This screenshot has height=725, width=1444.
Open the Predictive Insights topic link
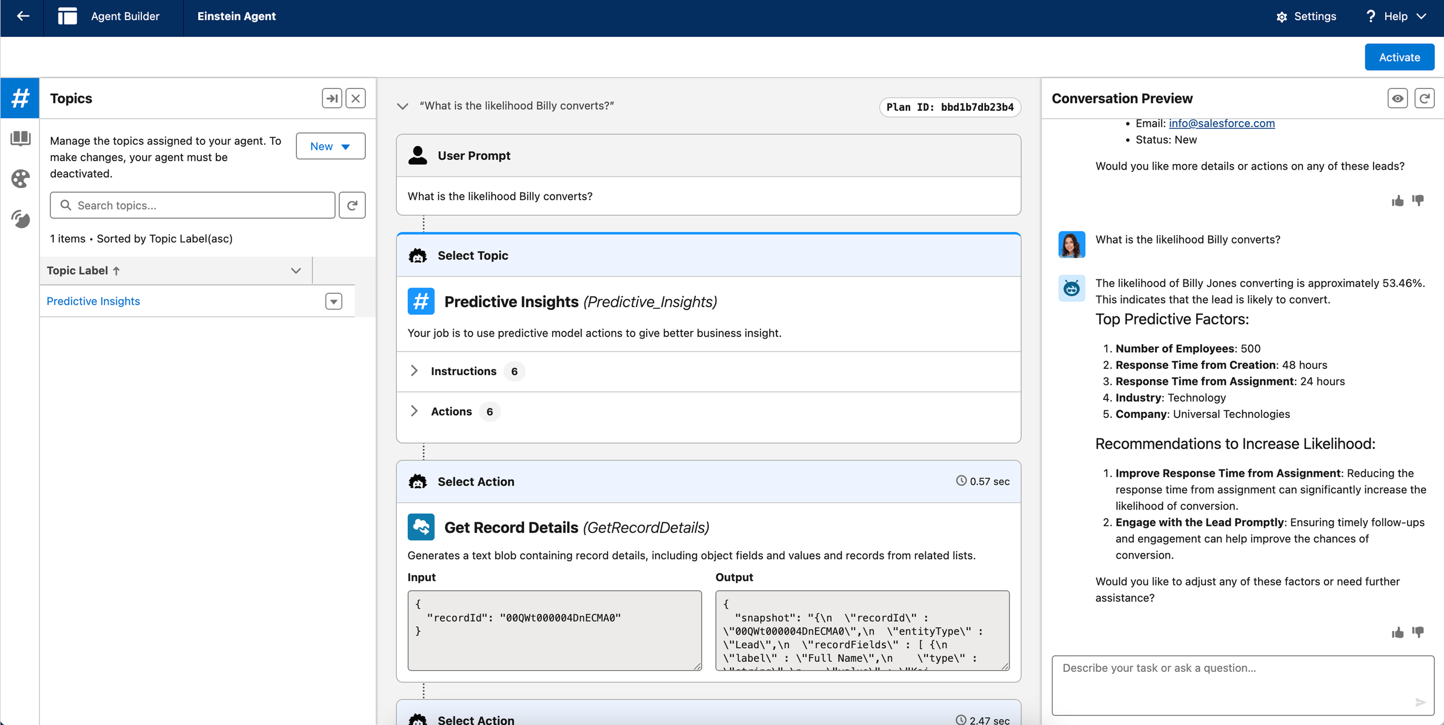click(x=93, y=301)
